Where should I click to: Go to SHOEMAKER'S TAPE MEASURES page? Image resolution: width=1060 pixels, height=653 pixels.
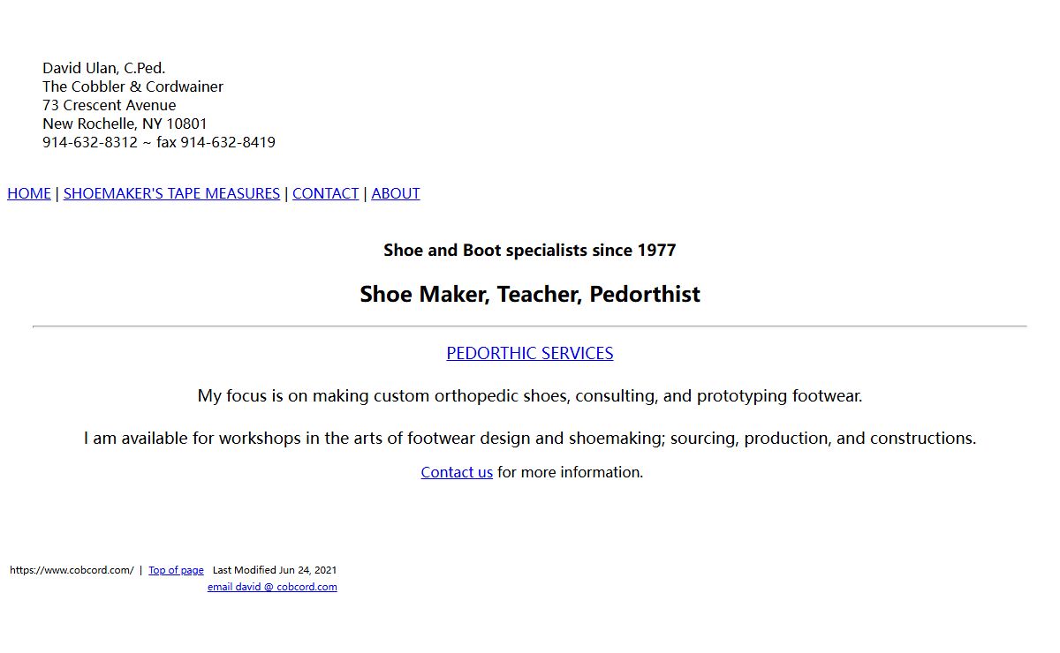(171, 193)
